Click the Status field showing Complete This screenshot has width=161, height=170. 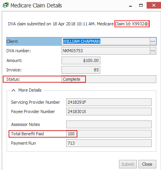(109, 79)
